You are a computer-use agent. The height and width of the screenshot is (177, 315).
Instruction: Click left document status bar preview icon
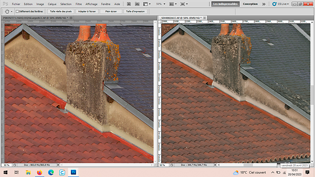pyautogui.click(x=15, y=165)
